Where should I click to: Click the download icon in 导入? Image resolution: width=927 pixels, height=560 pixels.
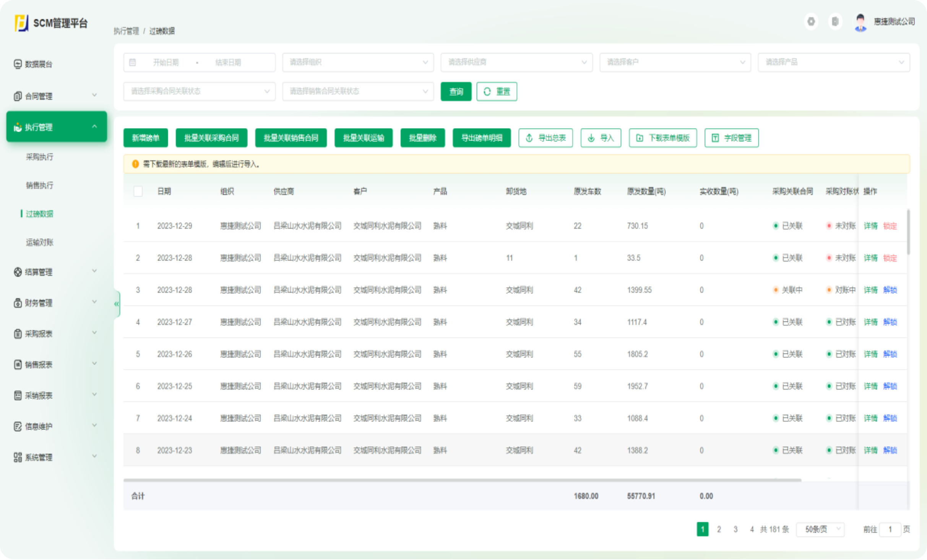(x=591, y=138)
